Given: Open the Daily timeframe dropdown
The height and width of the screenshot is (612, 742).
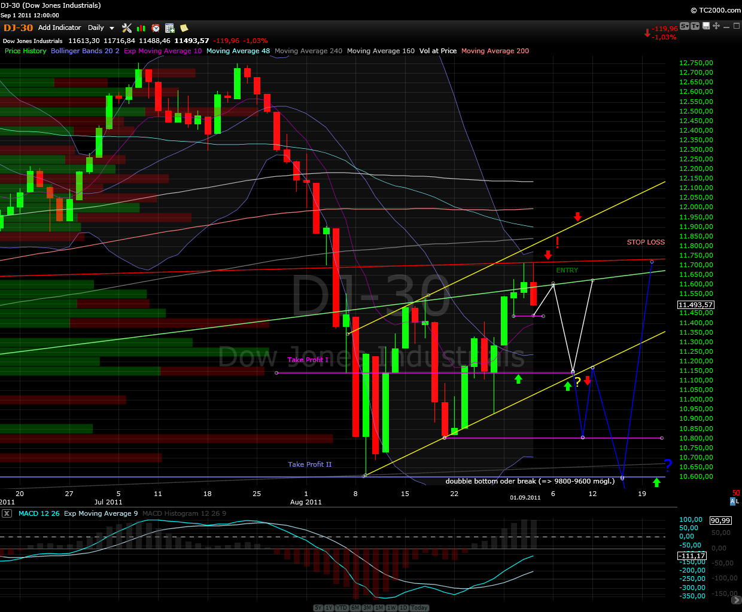Looking at the screenshot, I should [101, 27].
